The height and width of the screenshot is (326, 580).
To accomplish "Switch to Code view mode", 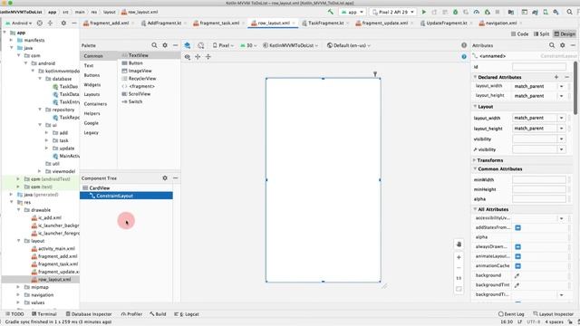I will point(519,34).
